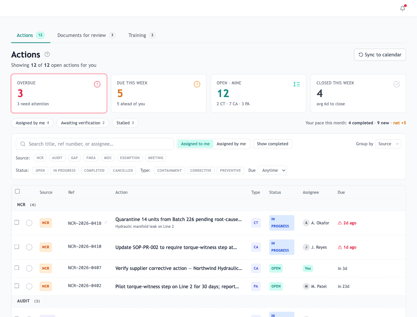
Task: Mark NCR-2026-0407 complete via circle
Action: tap(29, 268)
